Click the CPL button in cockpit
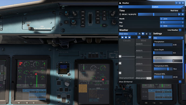 tap(104, 25)
